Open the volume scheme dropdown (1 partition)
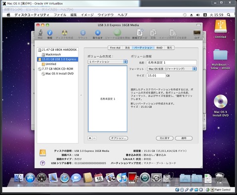 pos(108,62)
